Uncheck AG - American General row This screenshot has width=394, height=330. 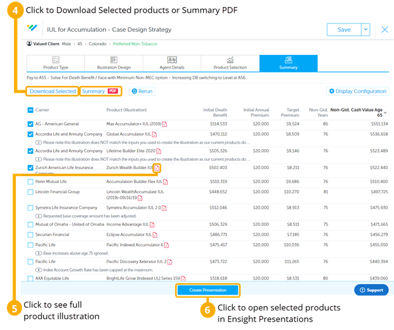(30, 124)
